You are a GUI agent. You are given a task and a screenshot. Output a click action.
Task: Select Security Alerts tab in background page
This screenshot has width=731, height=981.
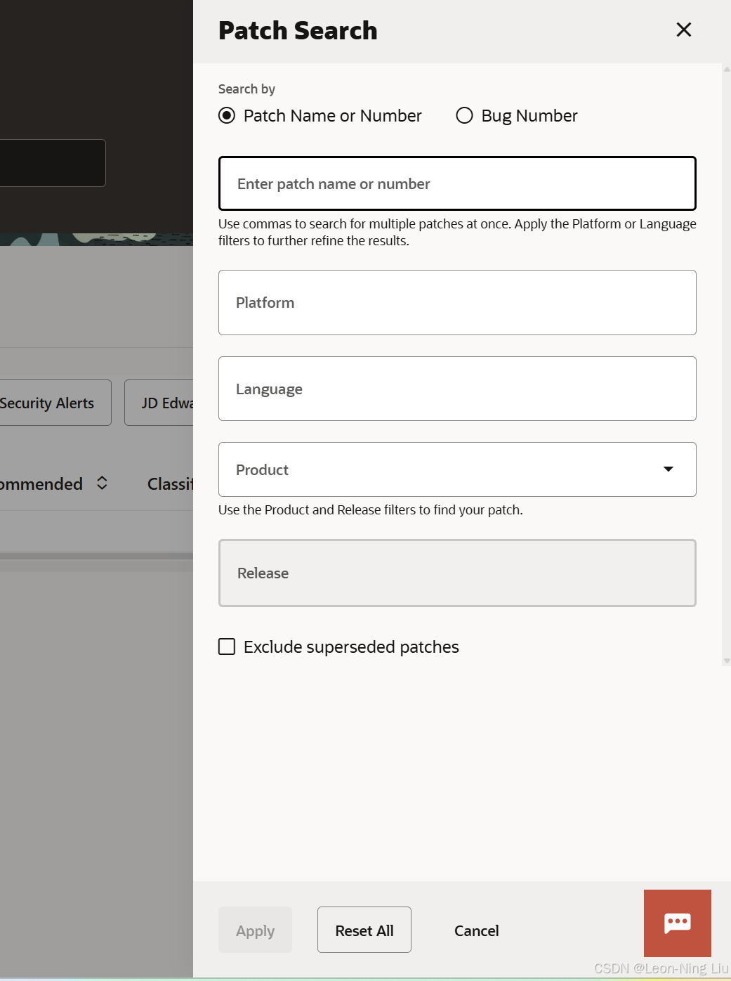[x=55, y=403]
